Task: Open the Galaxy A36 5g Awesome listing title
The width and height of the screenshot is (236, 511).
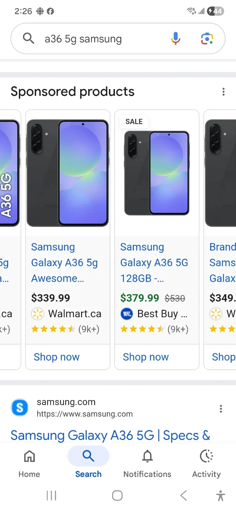Action: [65, 263]
